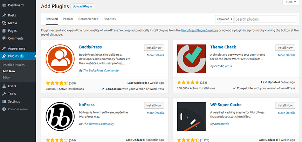
Task: Click 'Last Updated: 5 days ago' text
Action: pos(278,82)
